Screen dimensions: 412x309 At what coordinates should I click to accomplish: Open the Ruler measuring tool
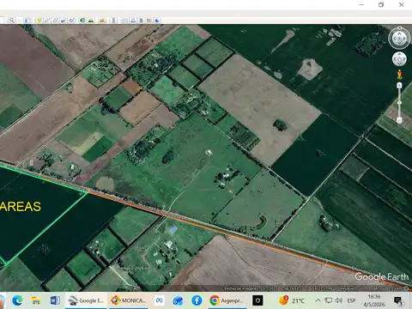coord(113,21)
